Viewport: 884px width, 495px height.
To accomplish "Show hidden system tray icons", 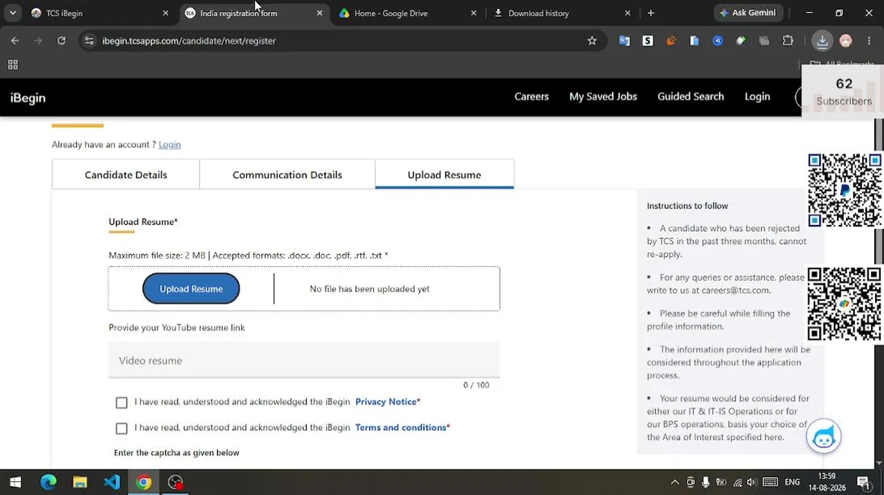I will point(675,482).
